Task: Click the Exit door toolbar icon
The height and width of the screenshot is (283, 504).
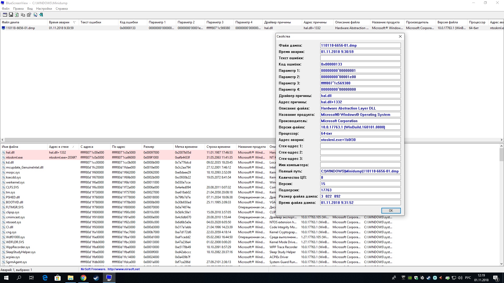Action: tap(41, 15)
